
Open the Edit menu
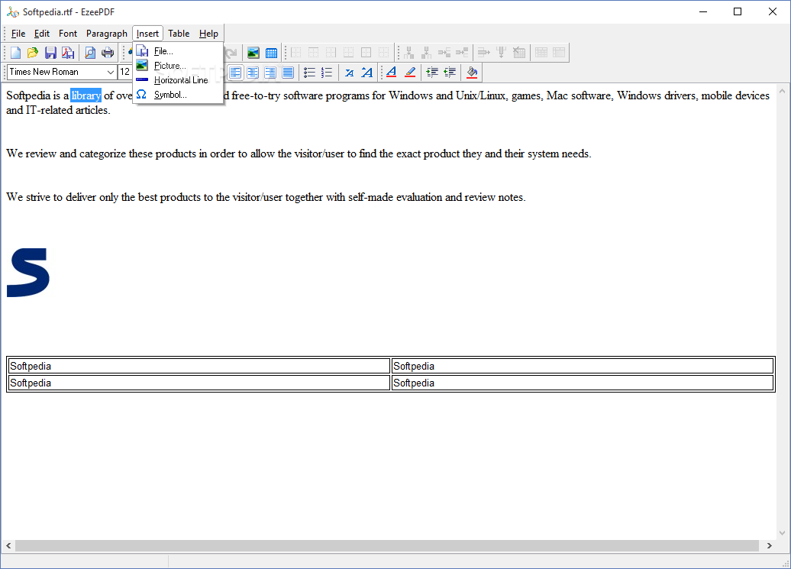[42, 34]
